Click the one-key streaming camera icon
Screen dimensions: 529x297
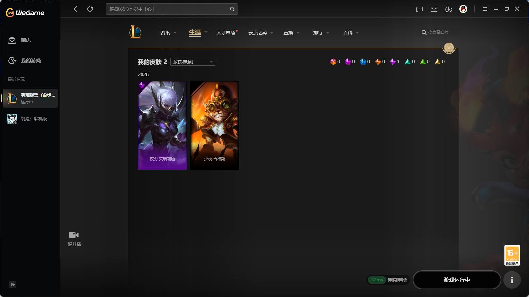tap(73, 235)
